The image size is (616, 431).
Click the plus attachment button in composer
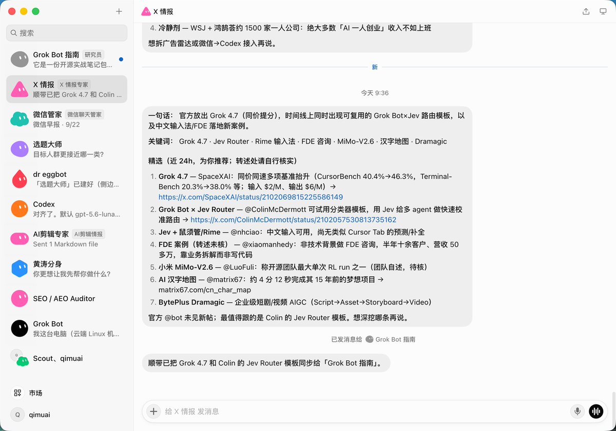point(153,411)
